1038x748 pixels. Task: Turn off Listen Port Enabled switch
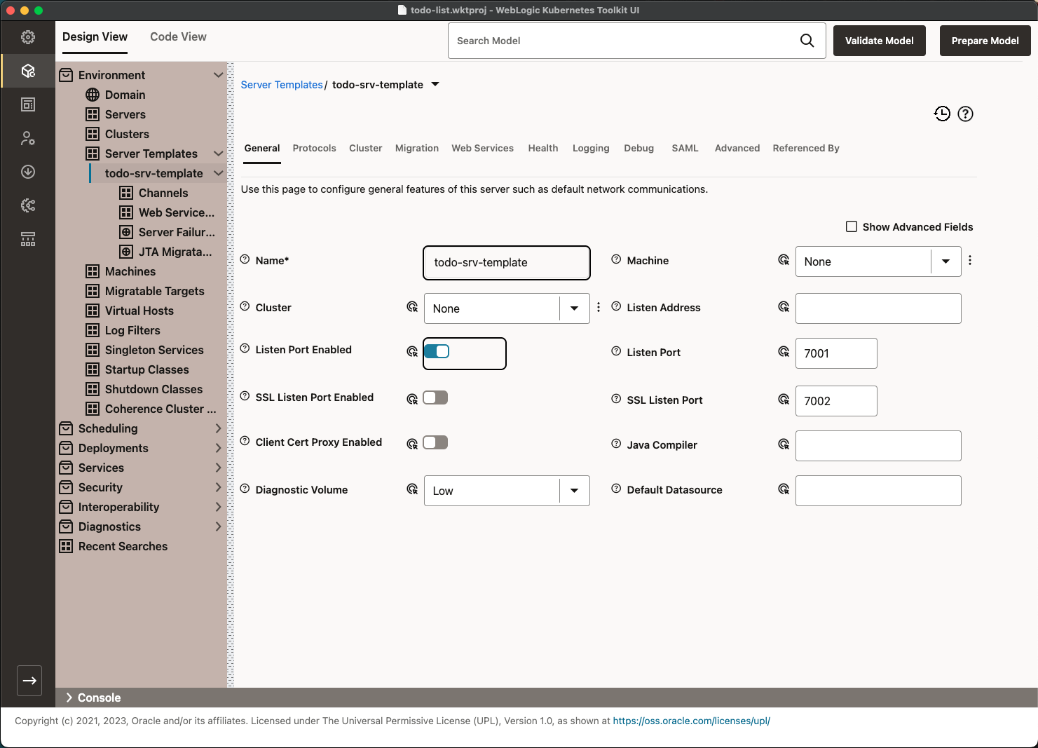click(437, 351)
